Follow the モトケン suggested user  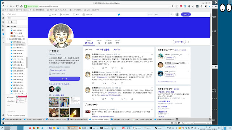170,58
